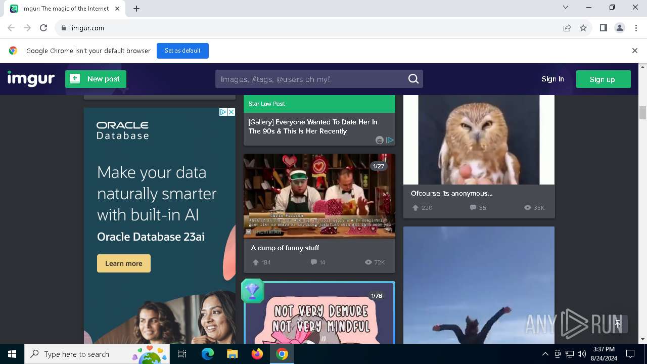The image size is (647, 364).
Task: Open the tab search dropdown
Action: [x=566, y=7]
